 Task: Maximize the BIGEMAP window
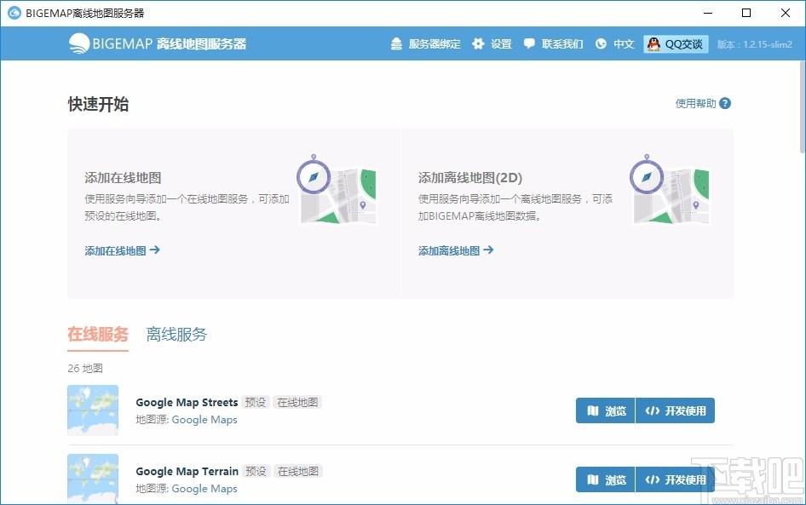pyautogui.click(x=746, y=13)
